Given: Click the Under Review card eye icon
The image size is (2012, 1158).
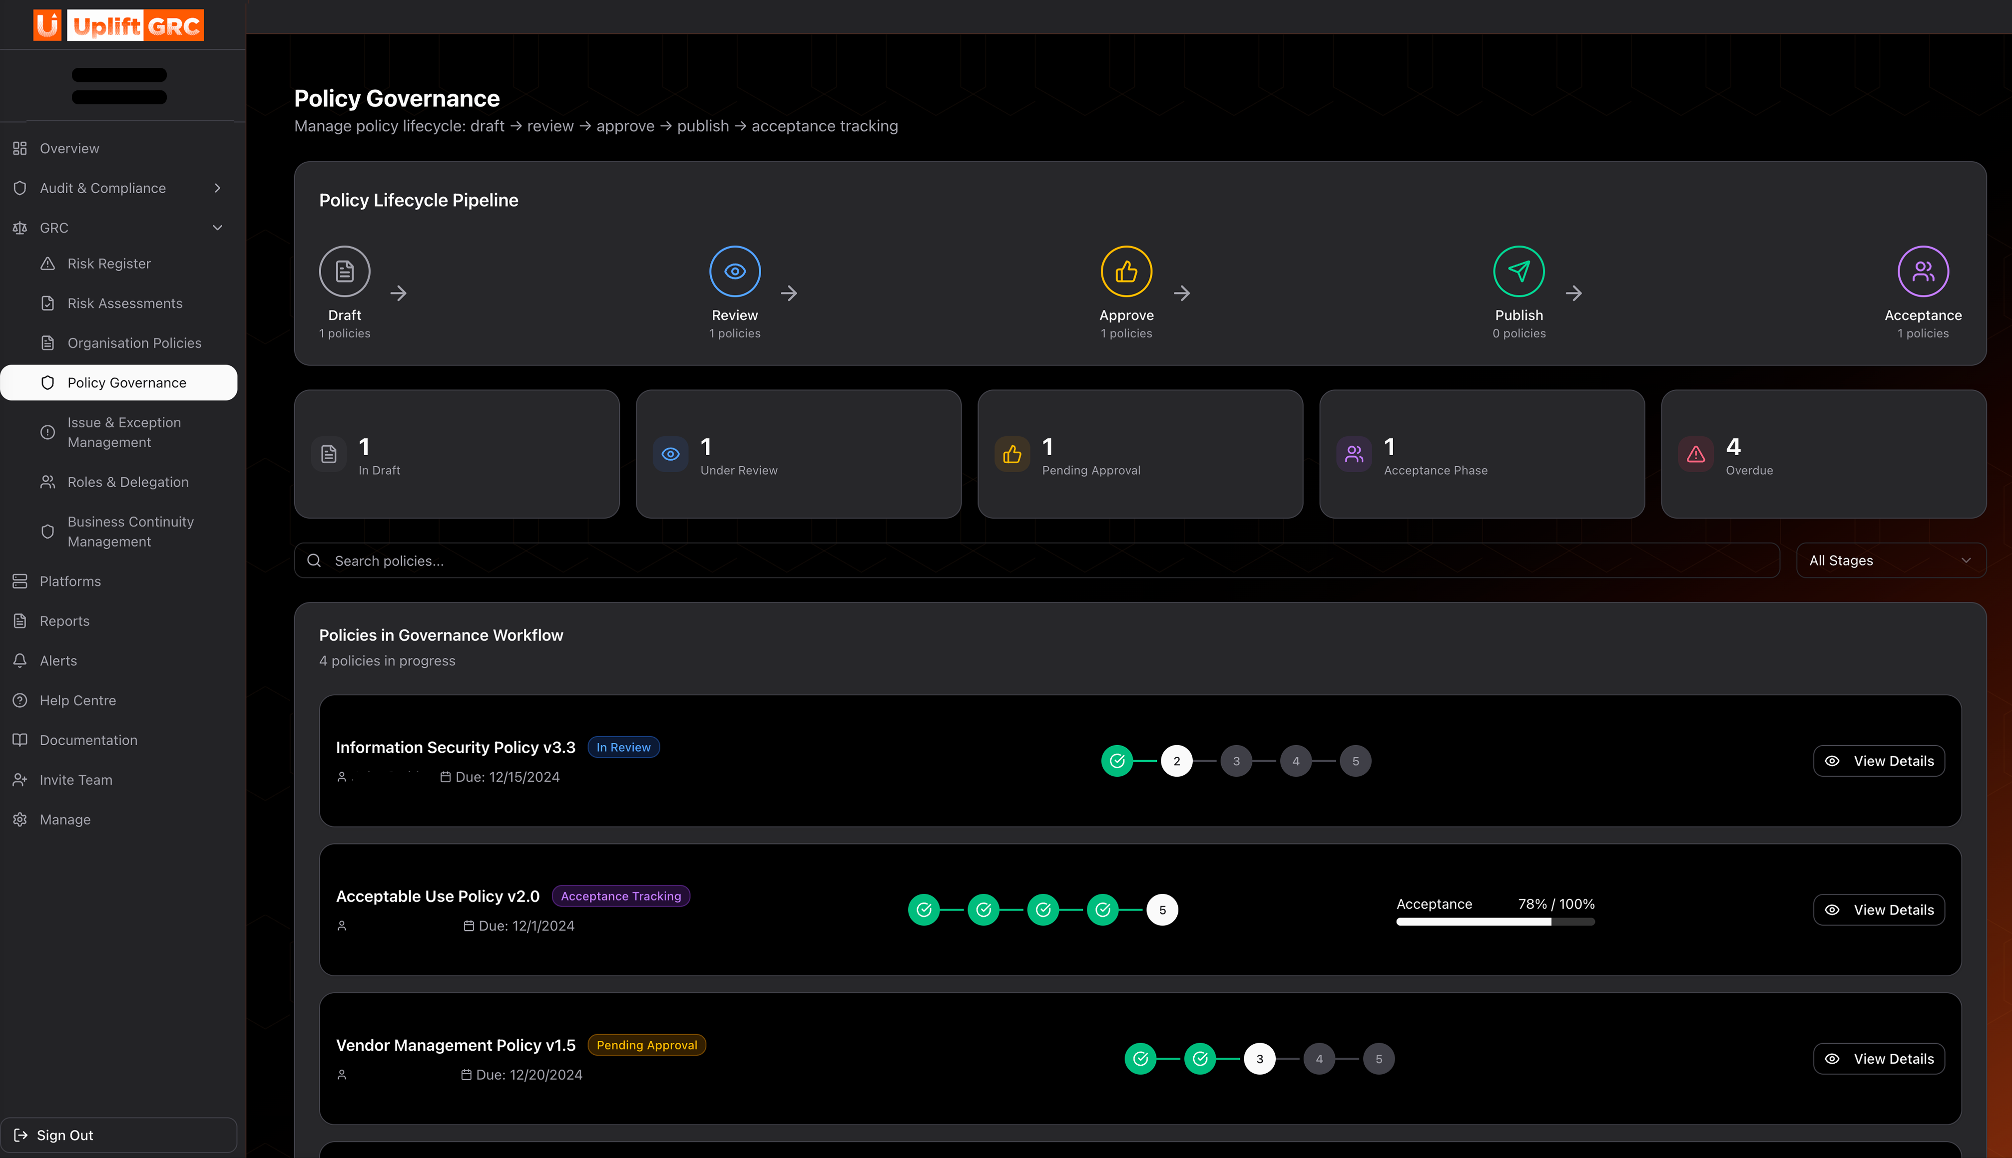Looking at the screenshot, I should (671, 454).
